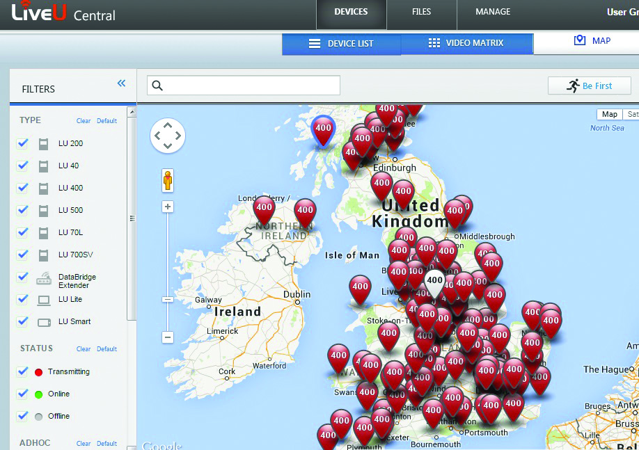Pick up the Street View pegman

(x=168, y=180)
